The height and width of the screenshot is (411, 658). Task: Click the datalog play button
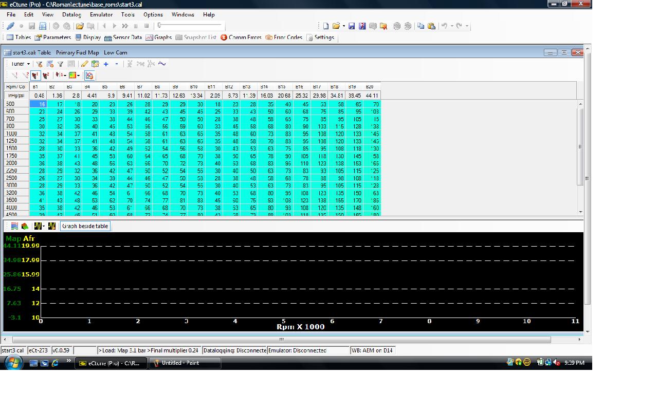coord(115,26)
